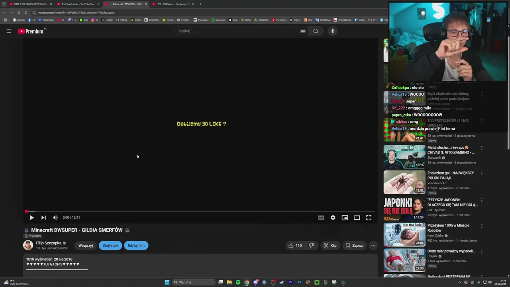Save video with Zapisz button
This screenshot has height=287, width=510.
tap(354, 246)
